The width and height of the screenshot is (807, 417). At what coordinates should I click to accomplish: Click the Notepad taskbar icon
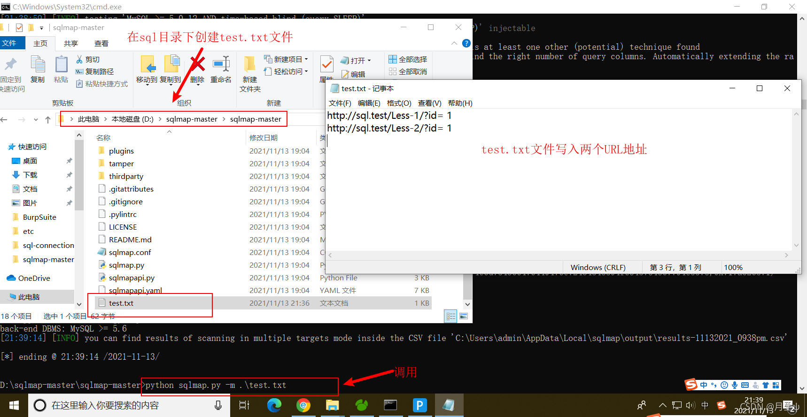449,405
